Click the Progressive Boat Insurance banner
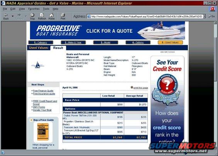This screenshot has height=156, width=218. point(108,30)
